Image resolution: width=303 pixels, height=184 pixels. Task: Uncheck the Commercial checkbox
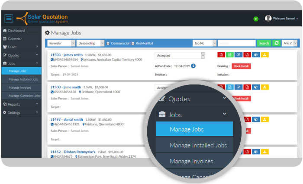click(x=108, y=43)
